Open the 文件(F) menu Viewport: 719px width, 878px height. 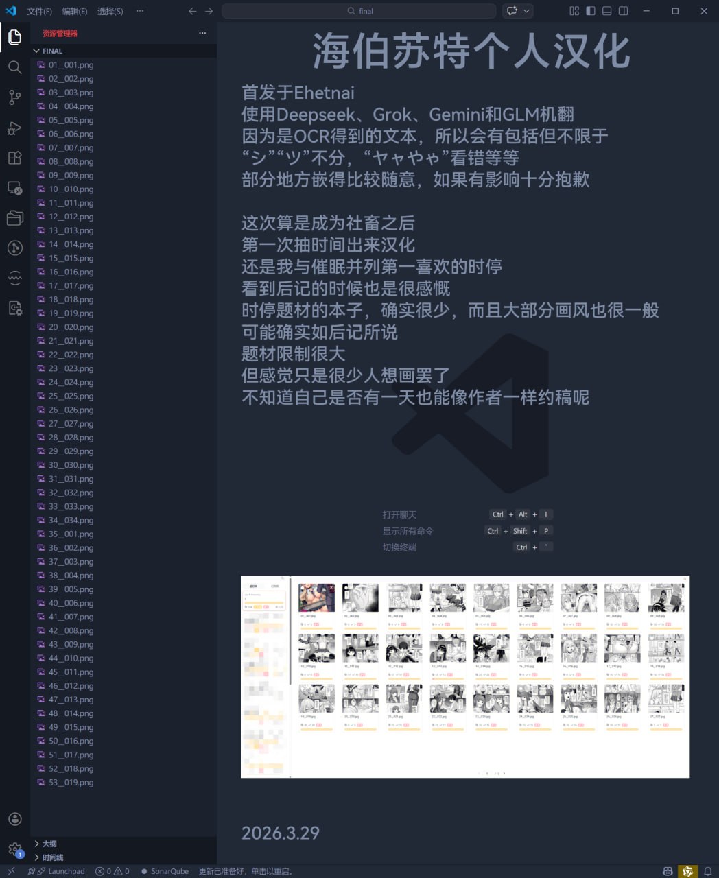coord(38,11)
